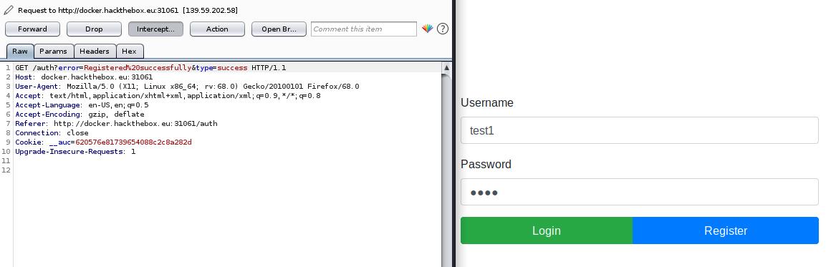Switch to the Params tab
831x267 pixels.
click(53, 52)
